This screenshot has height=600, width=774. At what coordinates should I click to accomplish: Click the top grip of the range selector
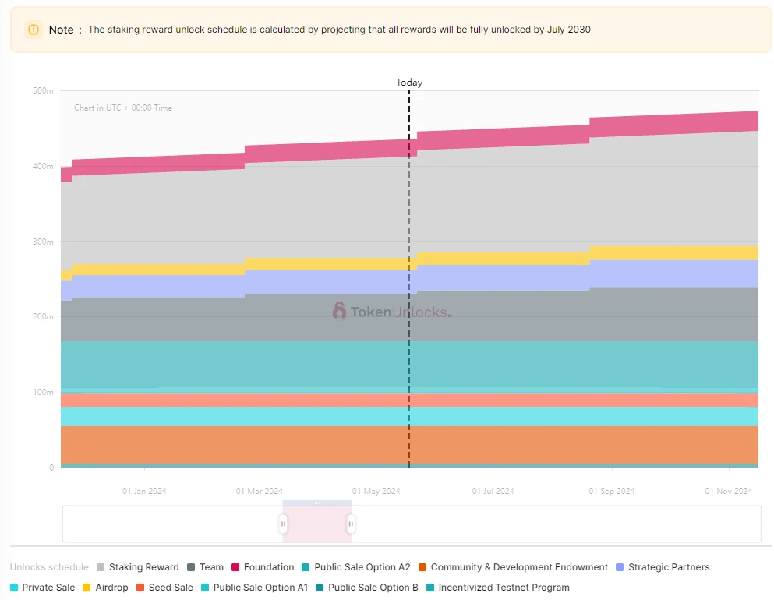point(317,503)
